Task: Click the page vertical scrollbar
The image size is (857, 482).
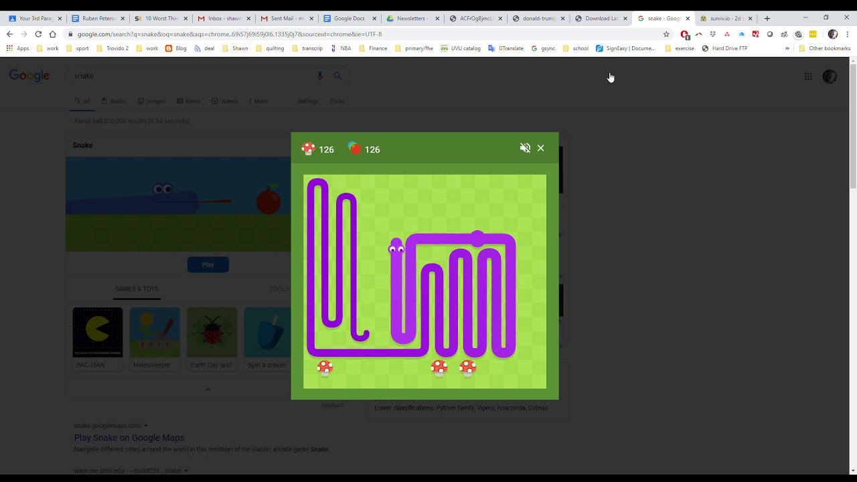Action: 852,125
